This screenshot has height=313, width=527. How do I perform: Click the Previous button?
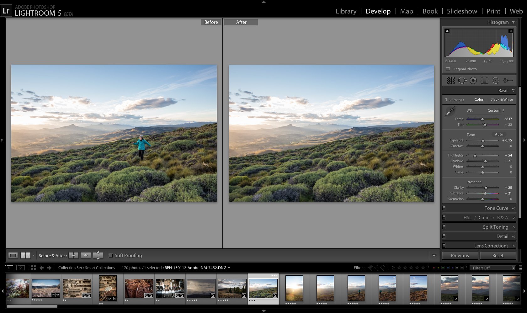click(460, 255)
